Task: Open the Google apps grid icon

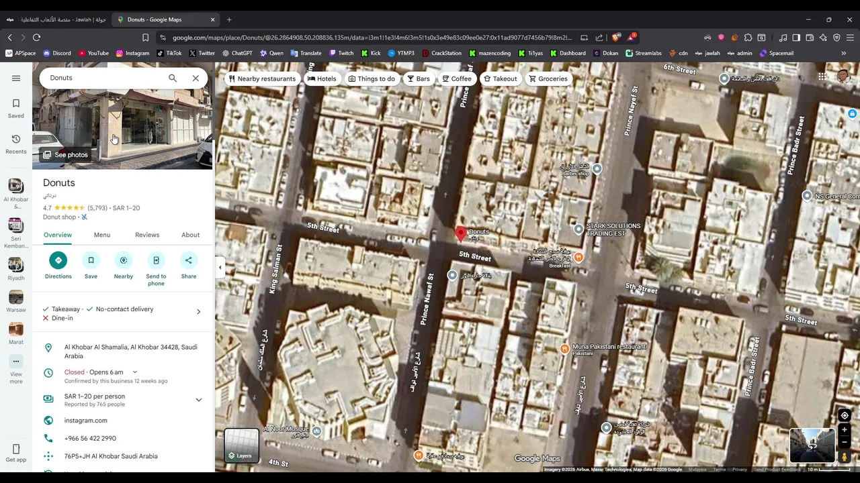Action: pos(822,76)
